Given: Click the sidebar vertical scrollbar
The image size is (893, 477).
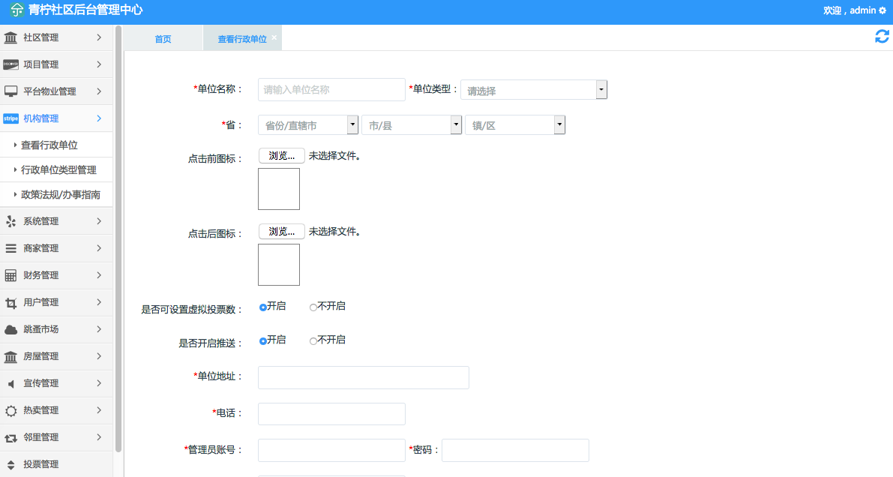Looking at the screenshot, I should pyautogui.click(x=118, y=239).
